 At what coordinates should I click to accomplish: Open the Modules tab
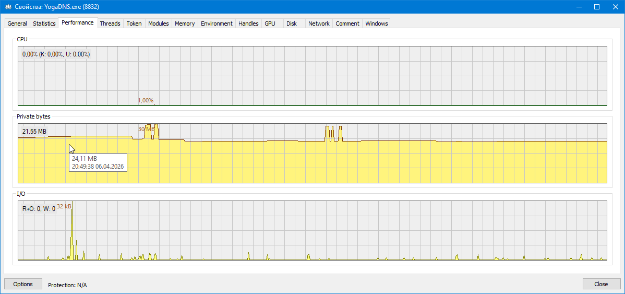coord(159,23)
